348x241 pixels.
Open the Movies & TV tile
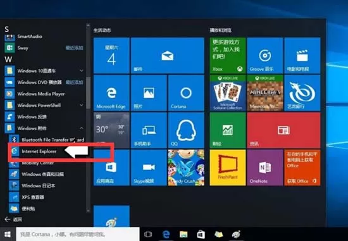[302, 56]
